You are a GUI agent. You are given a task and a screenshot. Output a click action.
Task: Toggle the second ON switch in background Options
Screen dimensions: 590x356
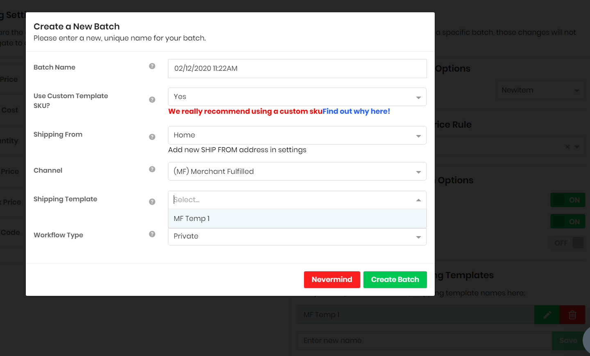pyautogui.click(x=568, y=221)
